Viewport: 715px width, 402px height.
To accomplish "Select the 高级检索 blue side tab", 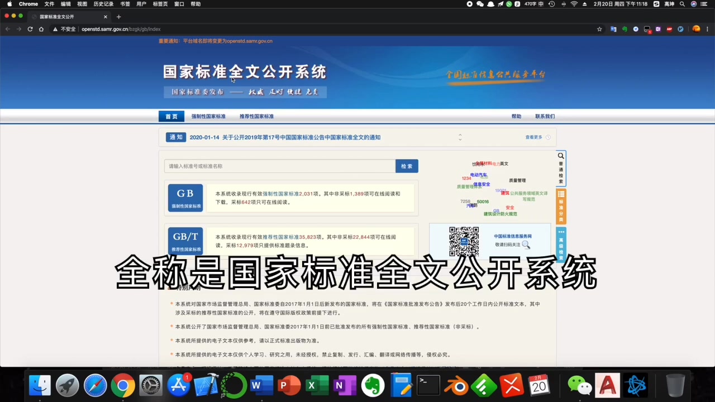I will pos(561,245).
